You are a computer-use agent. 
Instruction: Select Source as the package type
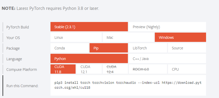tap(187, 48)
